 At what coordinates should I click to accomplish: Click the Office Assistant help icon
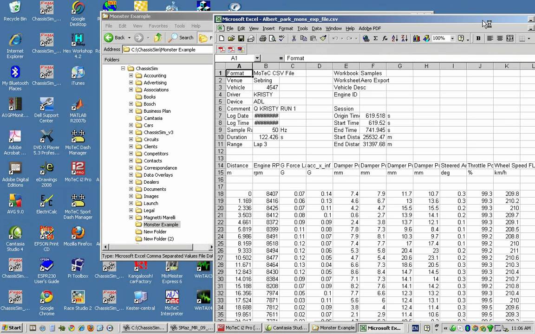click(x=461, y=39)
